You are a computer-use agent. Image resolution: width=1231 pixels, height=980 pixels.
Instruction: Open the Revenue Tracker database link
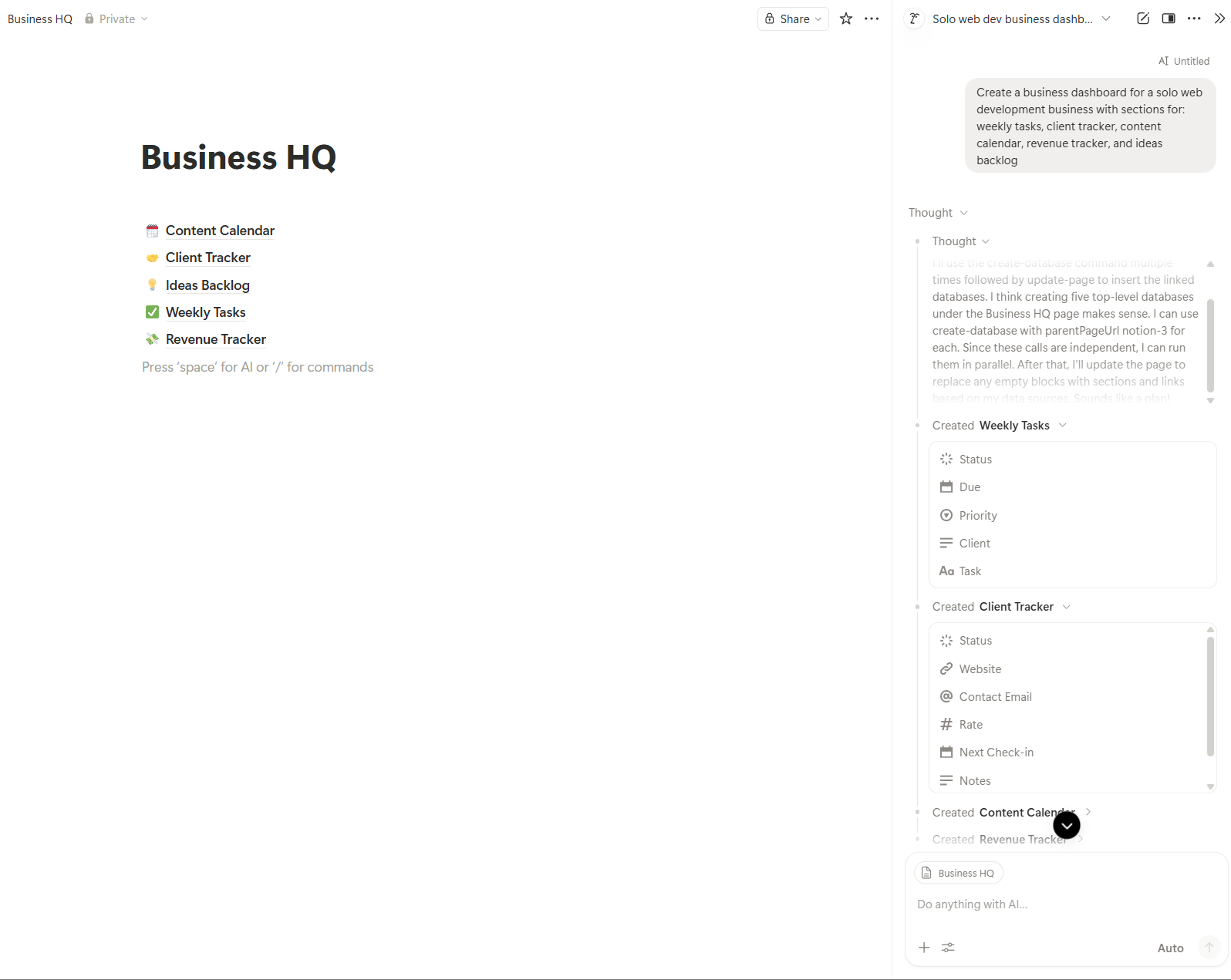[216, 339]
